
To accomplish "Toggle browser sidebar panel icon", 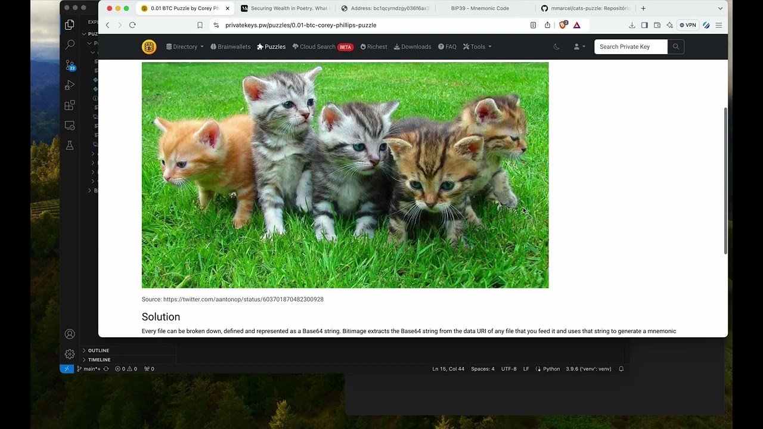I will pos(644,25).
